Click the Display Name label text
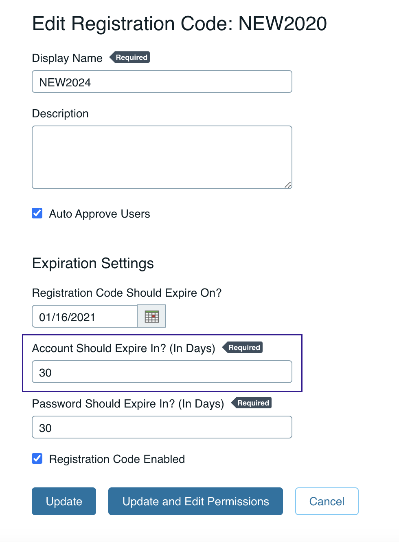This screenshot has width=399, height=542. 67,58
